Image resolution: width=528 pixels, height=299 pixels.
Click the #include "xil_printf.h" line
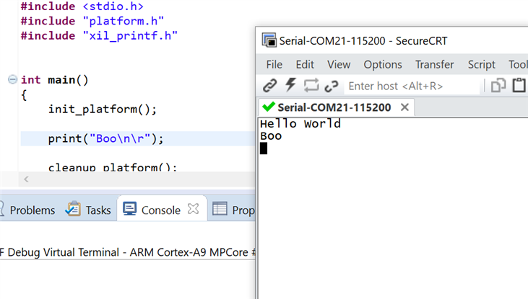(x=99, y=35)
